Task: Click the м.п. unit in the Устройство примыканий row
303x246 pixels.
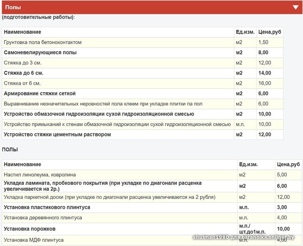Action: 241,124
